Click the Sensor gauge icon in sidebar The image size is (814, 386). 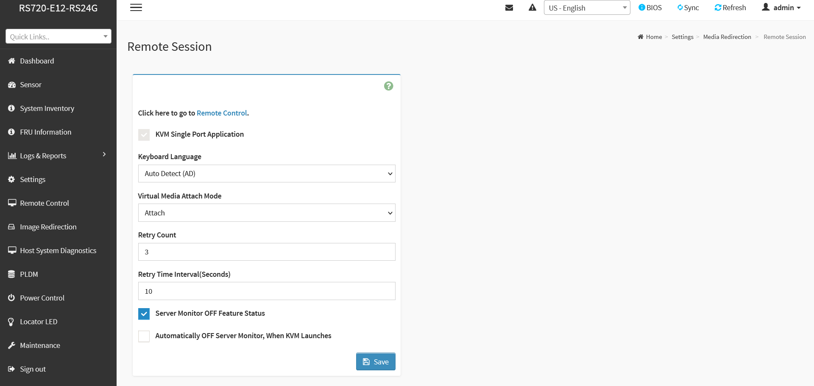pyautogui.click(x=11, y=85)
